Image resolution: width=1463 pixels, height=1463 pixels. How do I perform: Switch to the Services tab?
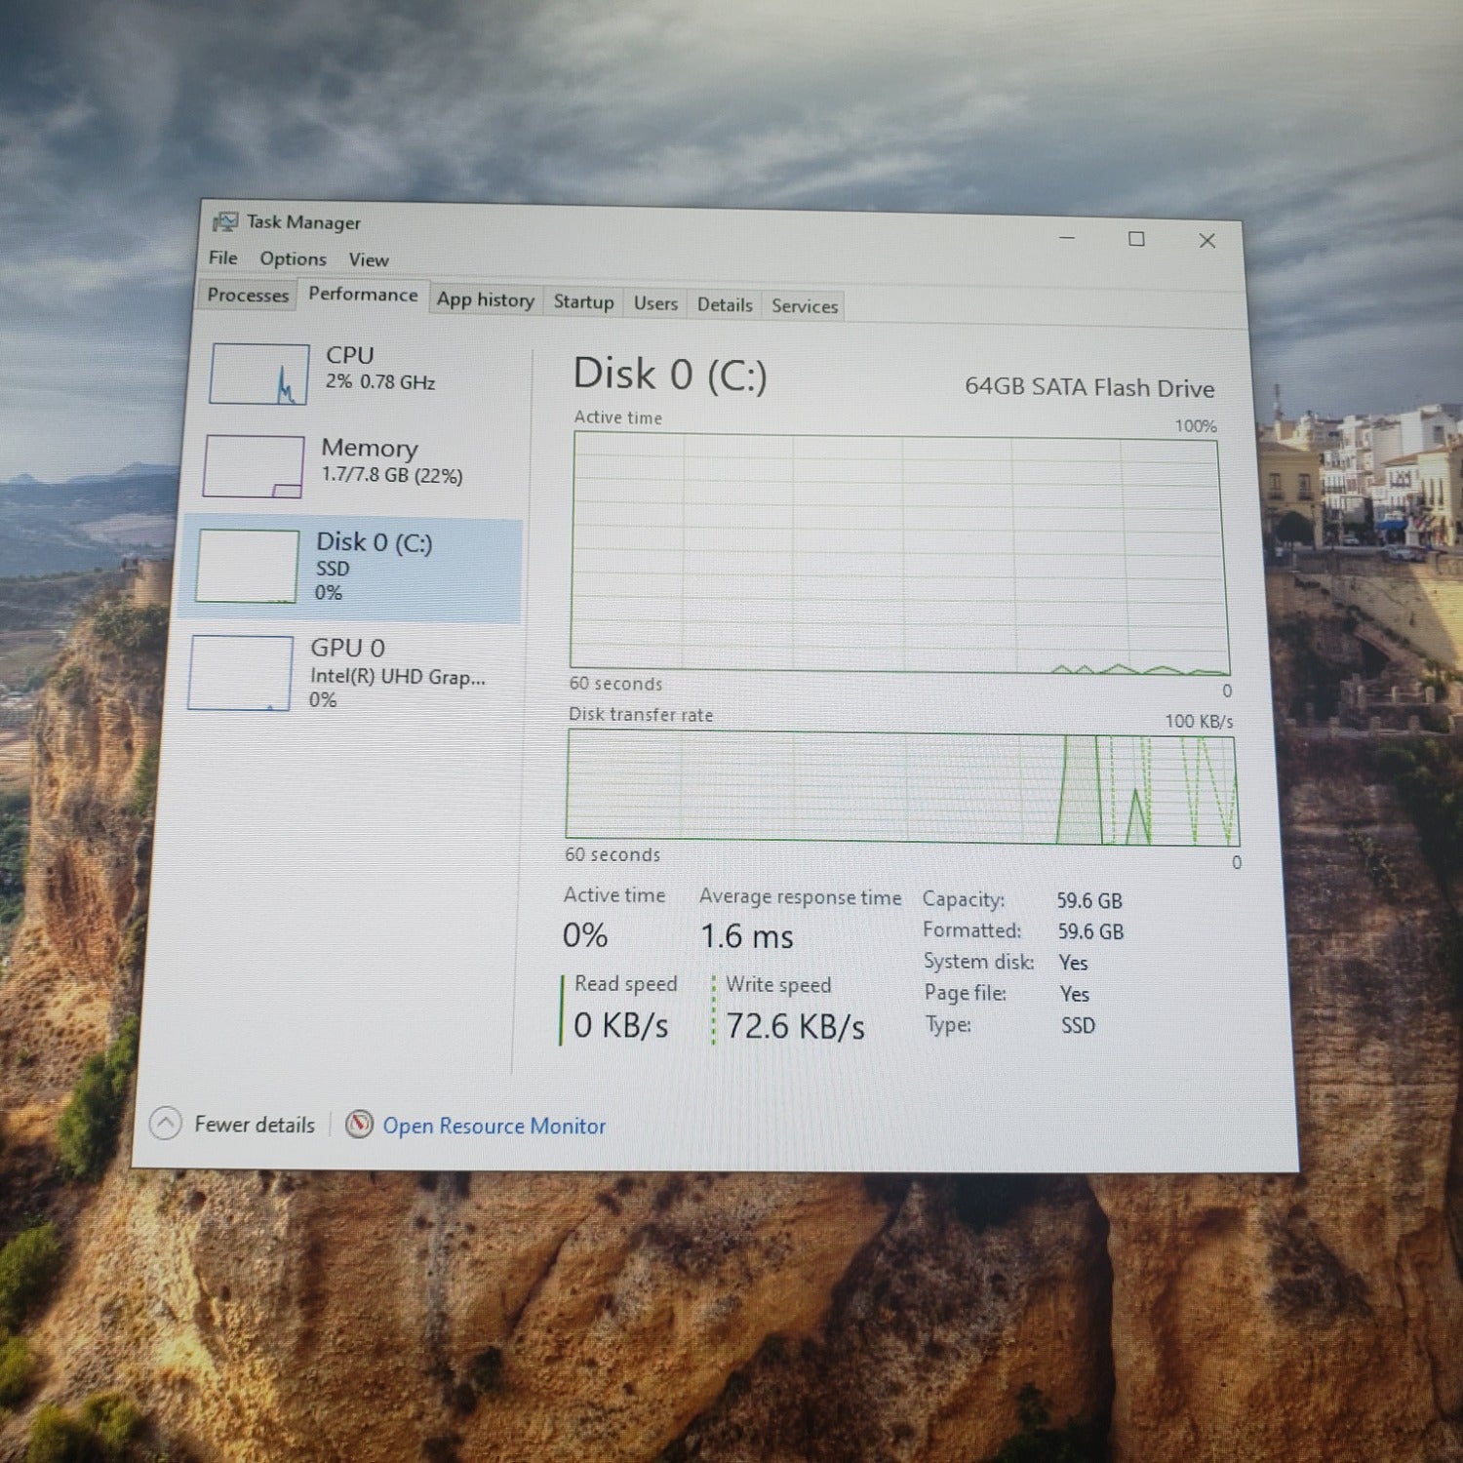(805, 306)
